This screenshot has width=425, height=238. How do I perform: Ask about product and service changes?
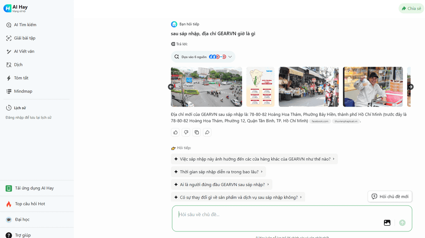238,197
